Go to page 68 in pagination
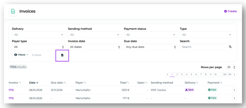Image resolution: width=246 pixels, height=108 pixels. 225,74
